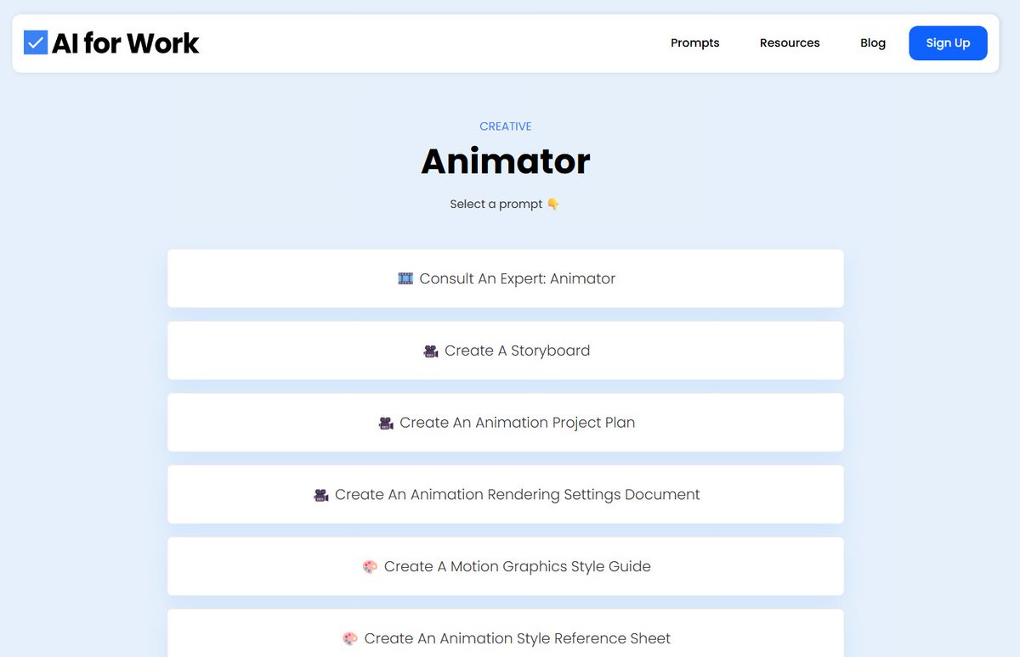Open Create An Animation Project Plan prompt
This screenshot has height=657, width=1020.
(x=506, y=423)
